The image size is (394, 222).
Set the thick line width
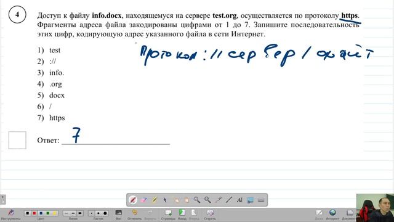tap(80, 213)
